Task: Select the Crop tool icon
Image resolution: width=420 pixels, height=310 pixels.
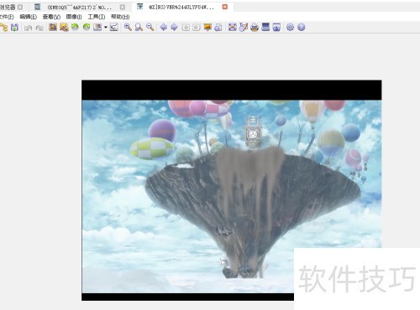Action: 53,27
